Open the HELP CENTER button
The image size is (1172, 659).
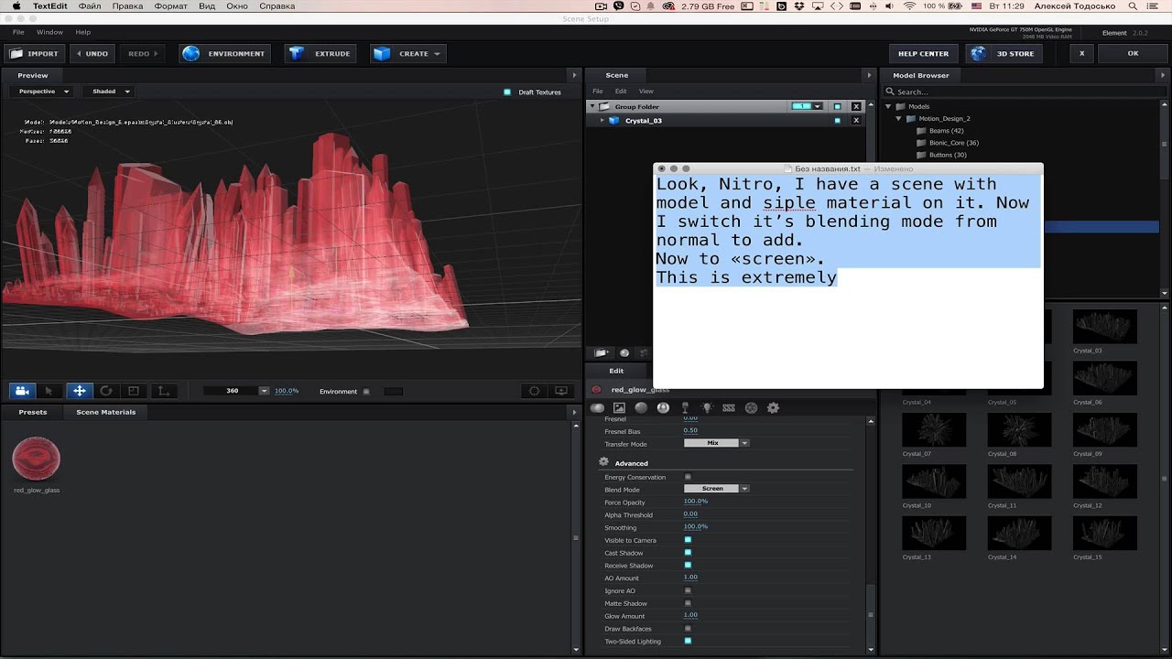[923, 53]
